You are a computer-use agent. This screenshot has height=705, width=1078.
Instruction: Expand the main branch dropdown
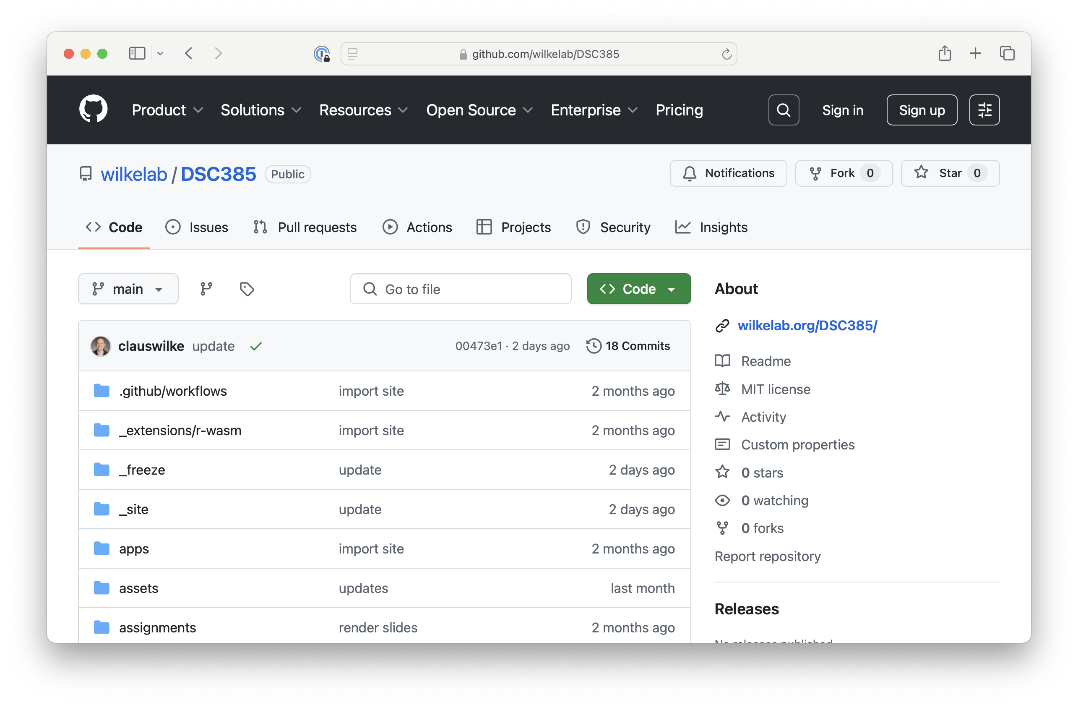coord(128,289)
